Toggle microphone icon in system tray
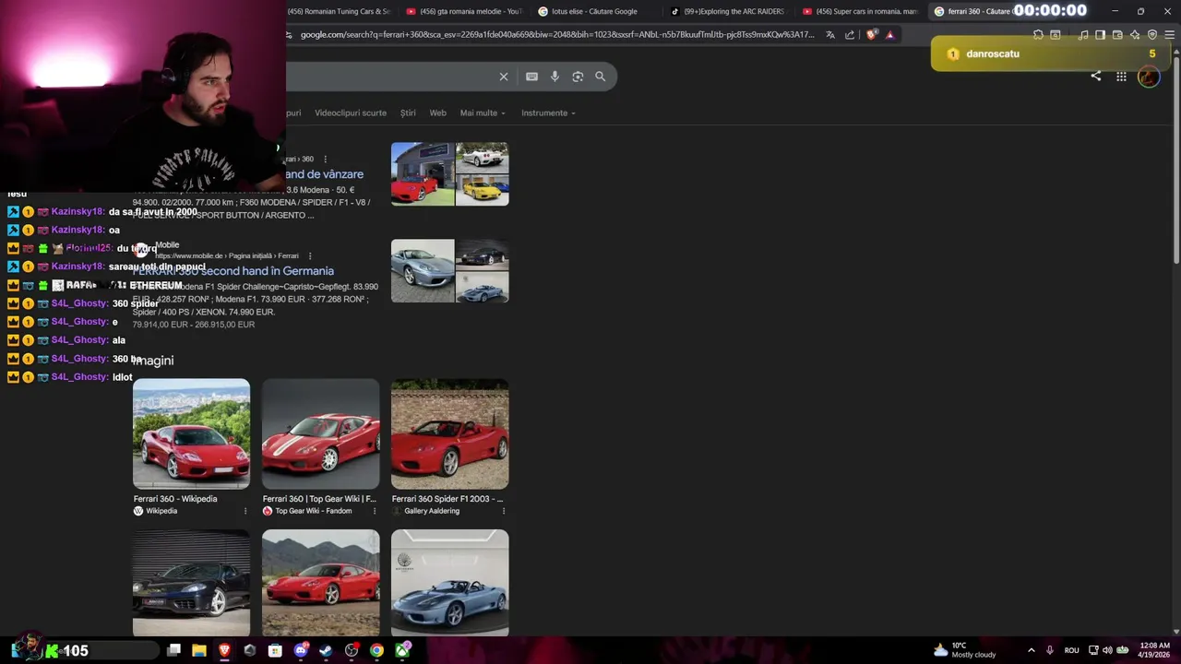The image size is (1181, 664). 1050,650
